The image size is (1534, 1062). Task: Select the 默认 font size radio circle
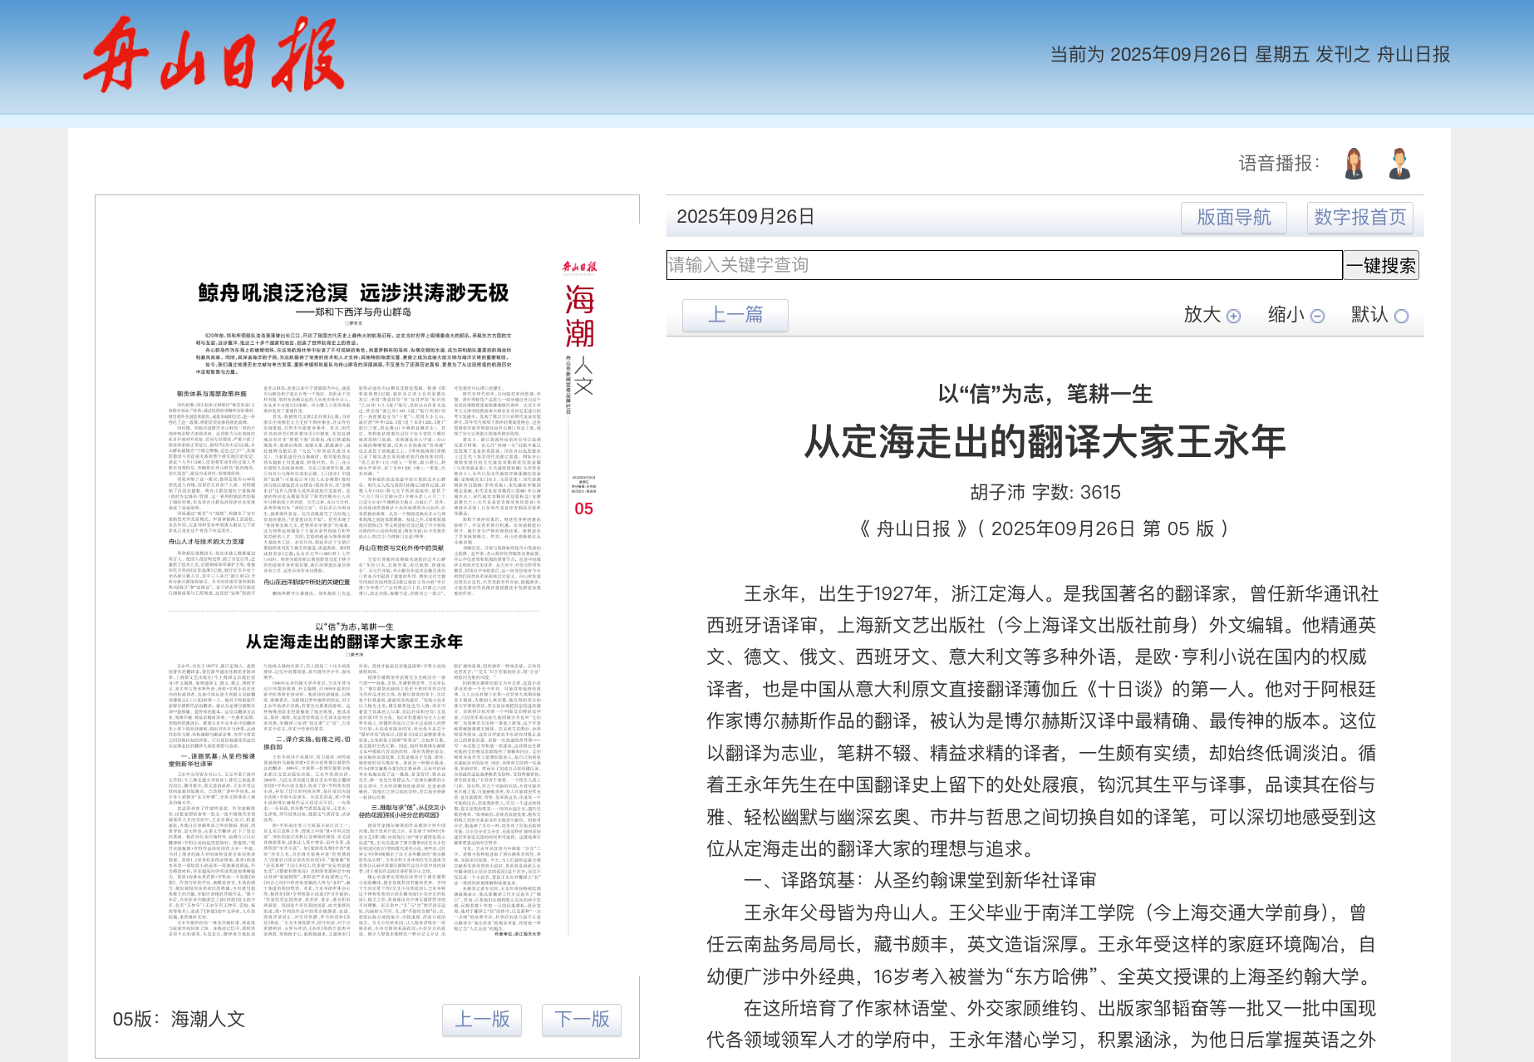[1401, 316]
